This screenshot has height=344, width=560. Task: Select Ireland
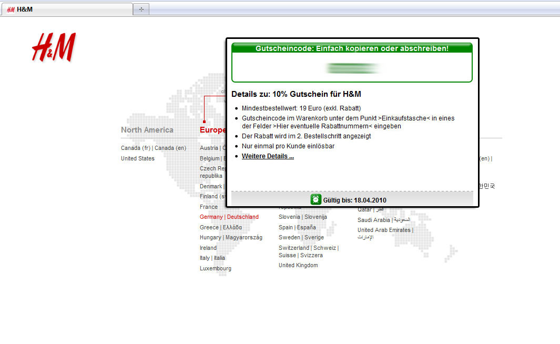pos(208,248)
